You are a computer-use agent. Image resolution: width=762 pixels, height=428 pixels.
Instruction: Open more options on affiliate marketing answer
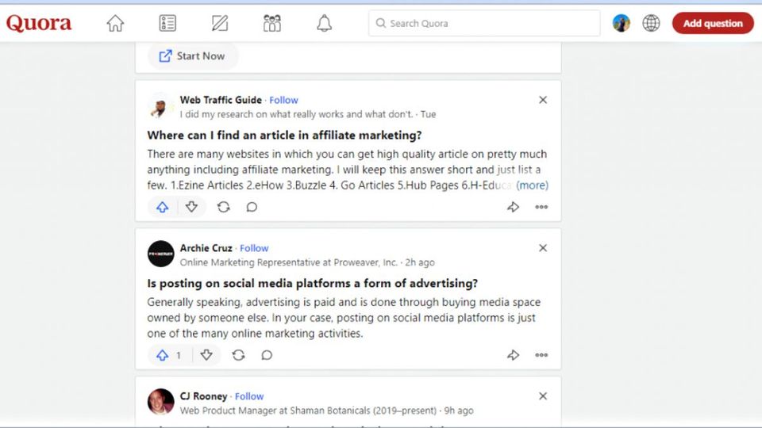click(x=541, y=207)
